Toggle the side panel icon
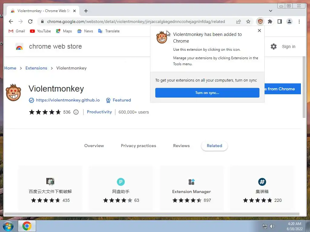This screenshot has height=232, width=310. (279, 21)
